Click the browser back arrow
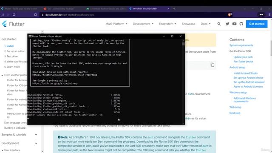The width and height of the screenshot is (272, 153). click(x=3, y=15)
